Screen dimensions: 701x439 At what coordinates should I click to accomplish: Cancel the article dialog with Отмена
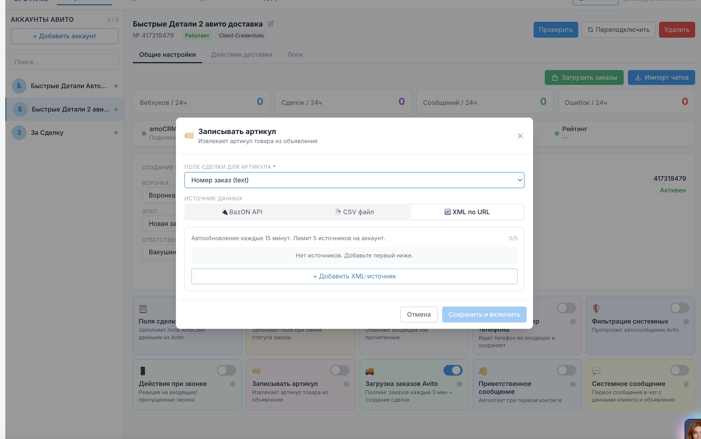click(x=419, y=315)
